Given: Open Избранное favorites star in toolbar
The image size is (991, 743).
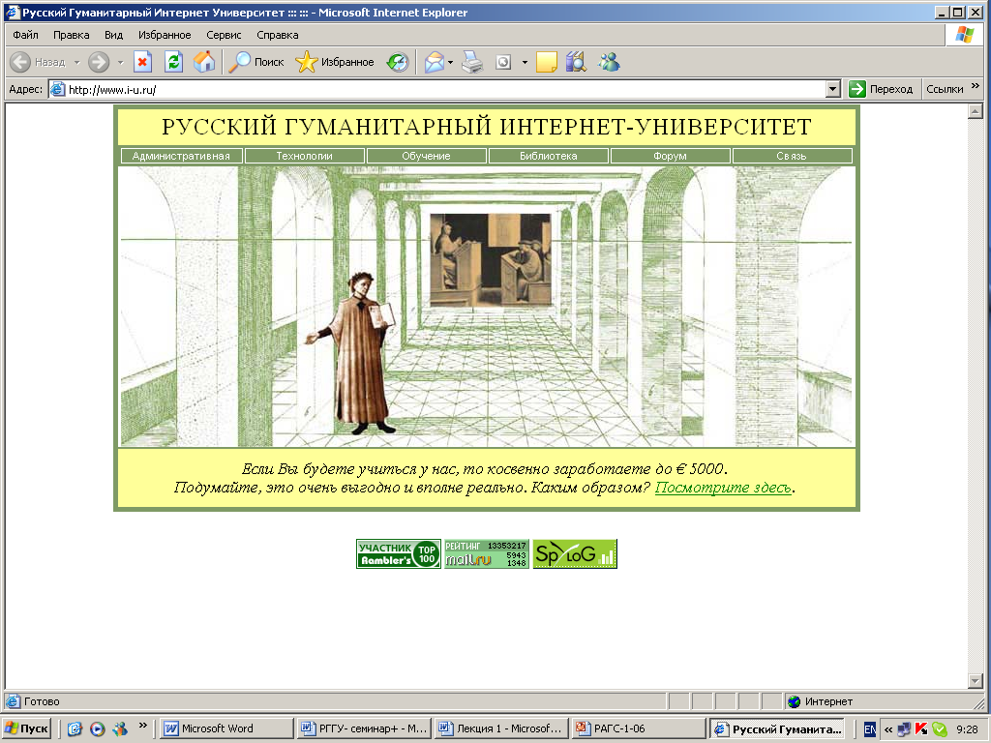Looking at the screenshot, I should (335, 62).
